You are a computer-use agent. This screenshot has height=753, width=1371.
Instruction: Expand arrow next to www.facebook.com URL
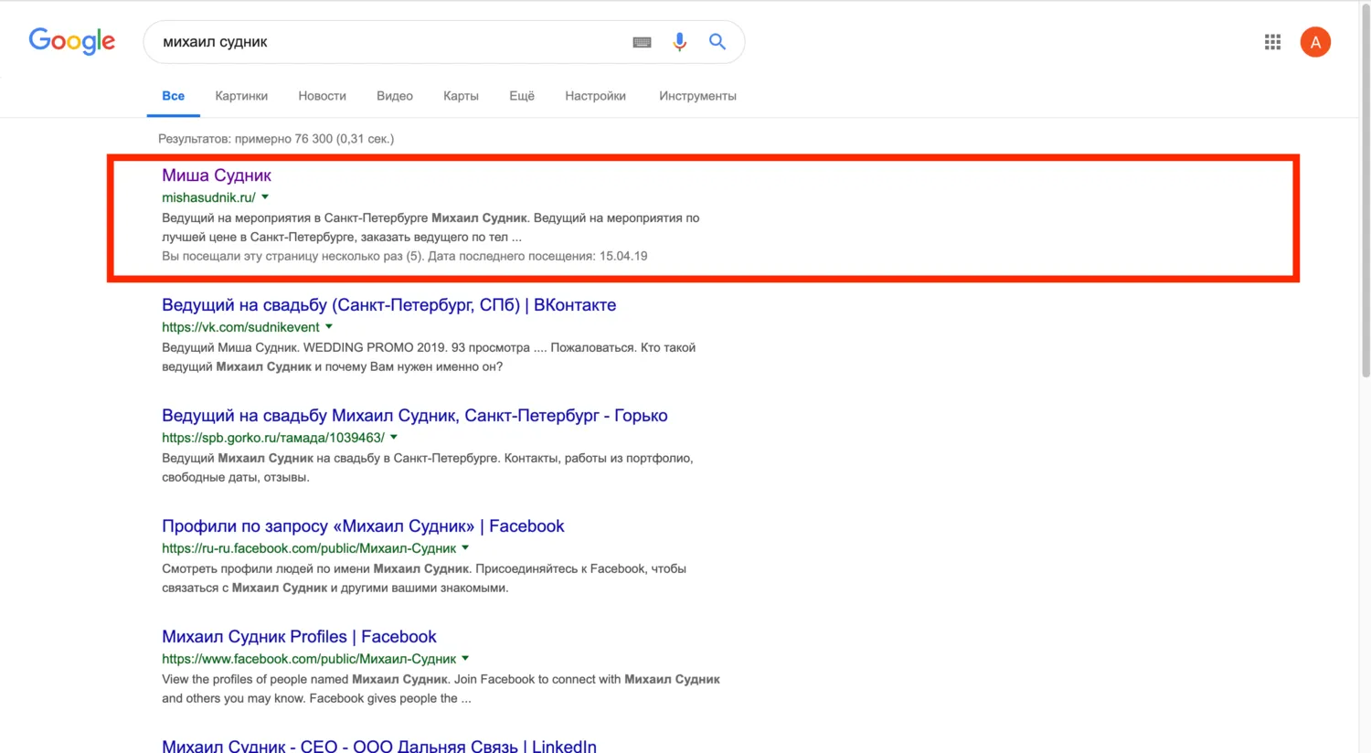coord(465,659)
